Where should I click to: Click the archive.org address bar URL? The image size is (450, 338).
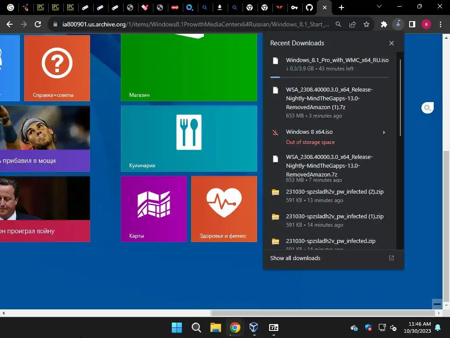click(196, 25)
